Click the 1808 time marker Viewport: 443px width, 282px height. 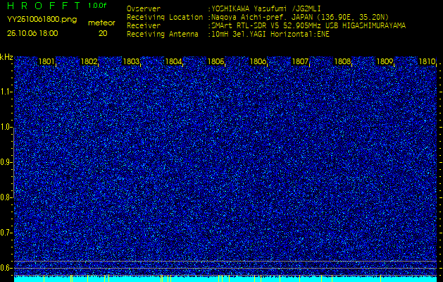(x=342, y=61)
